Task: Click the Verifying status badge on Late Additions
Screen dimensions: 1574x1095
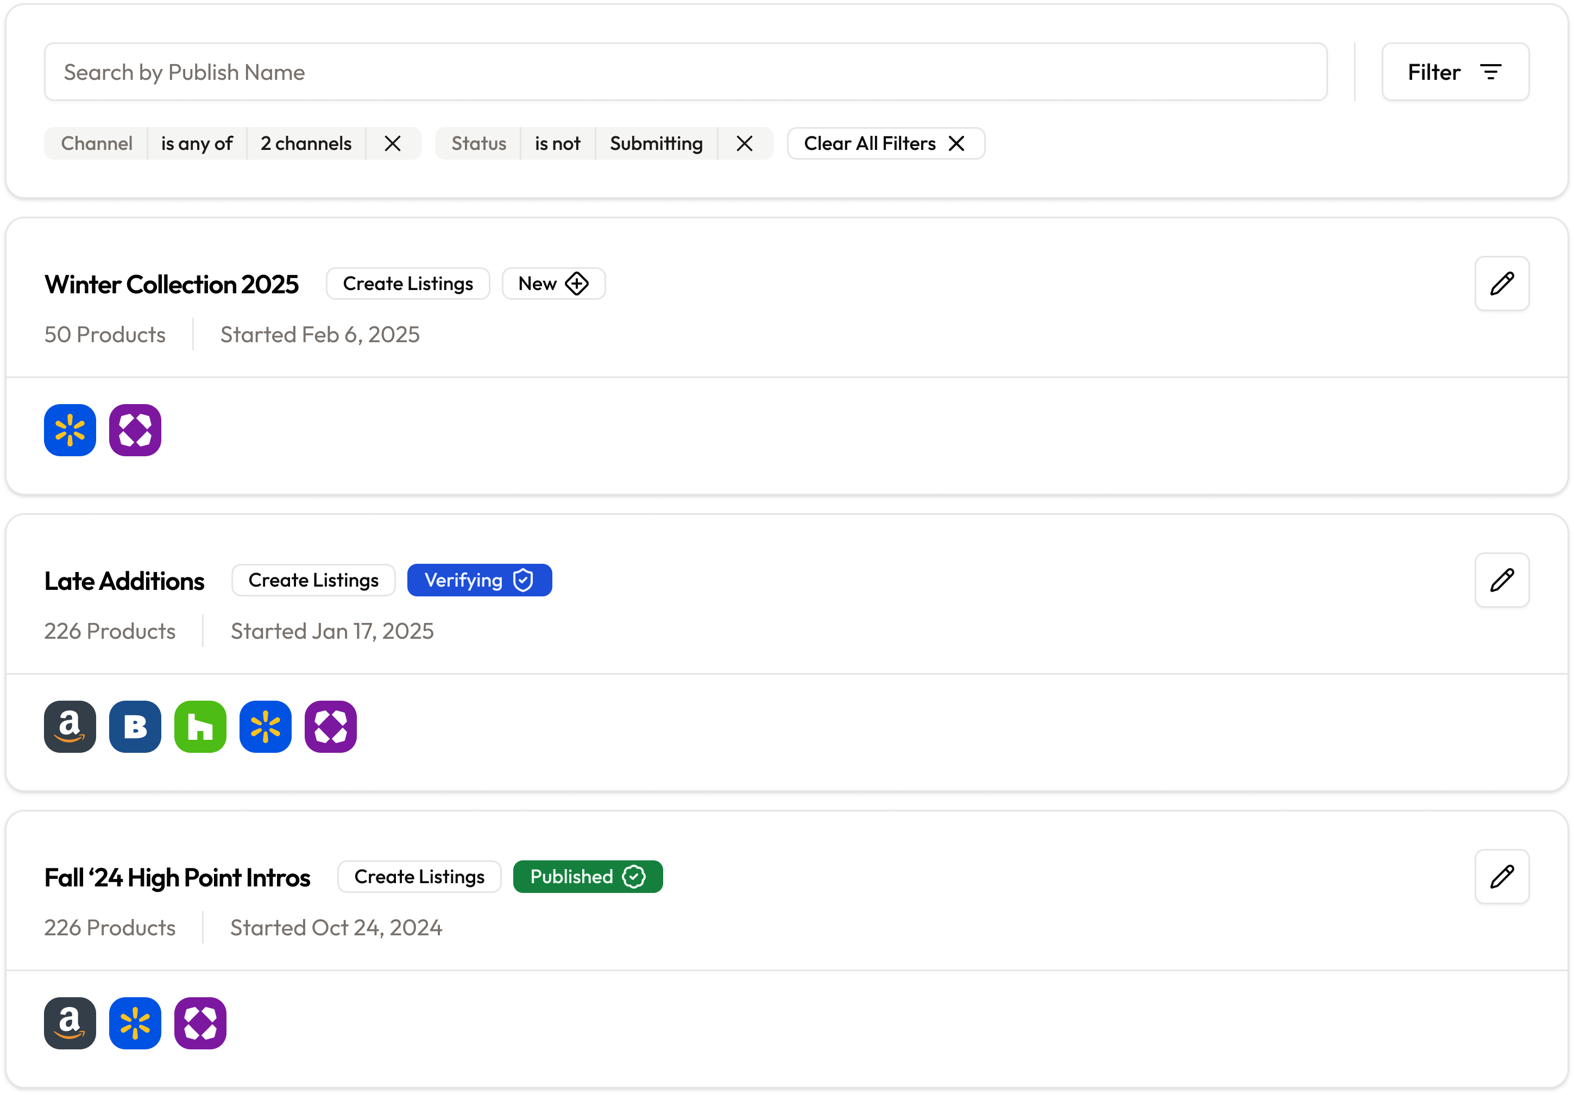Action: pos(479,580)
